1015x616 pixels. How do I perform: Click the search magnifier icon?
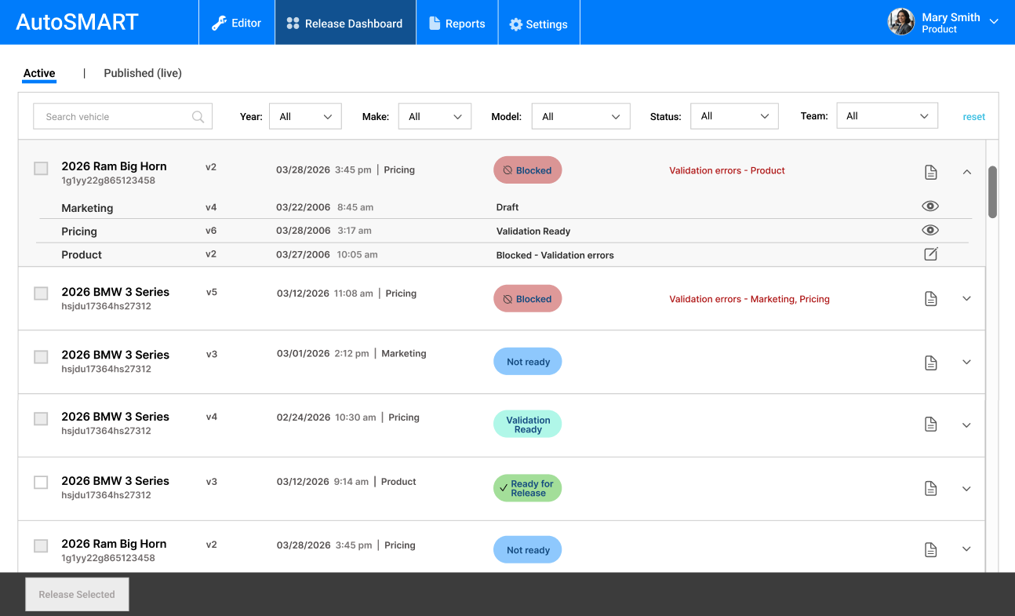click(x=198, y=117)
